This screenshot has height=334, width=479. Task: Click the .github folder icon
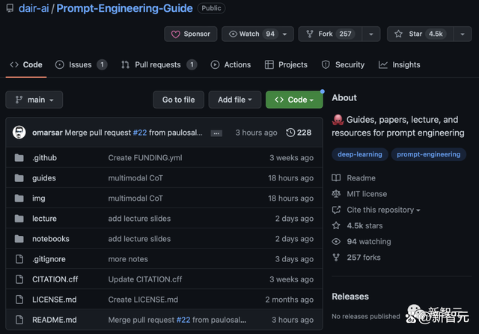pyautogui.click(x=19, y=158)
